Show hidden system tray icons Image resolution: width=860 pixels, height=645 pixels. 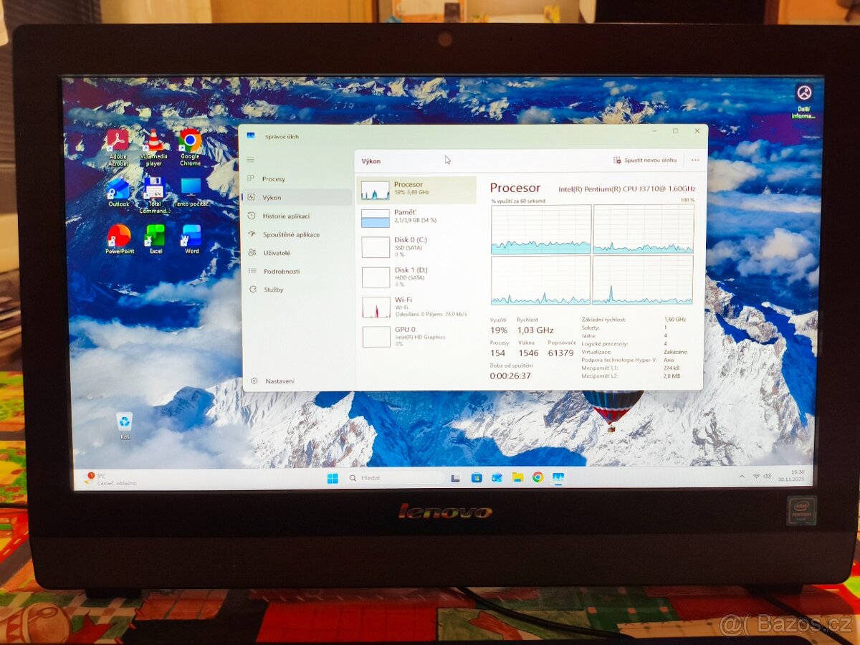click(x=741, y=475)
